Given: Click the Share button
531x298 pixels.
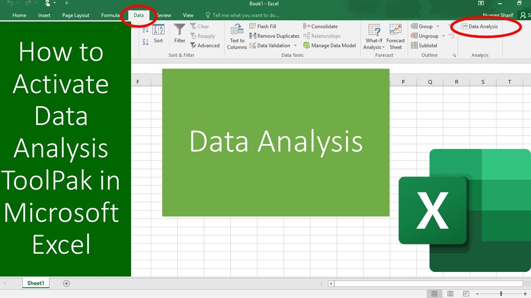Looking at the screenshot, I should click(x=525, y=15).
